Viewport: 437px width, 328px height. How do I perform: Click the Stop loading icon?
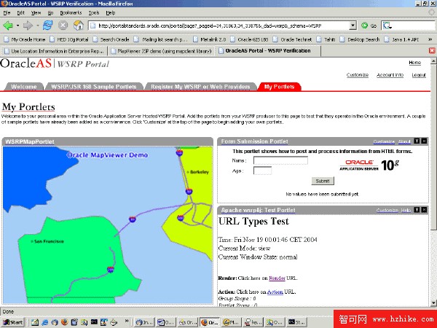(63, 26)
